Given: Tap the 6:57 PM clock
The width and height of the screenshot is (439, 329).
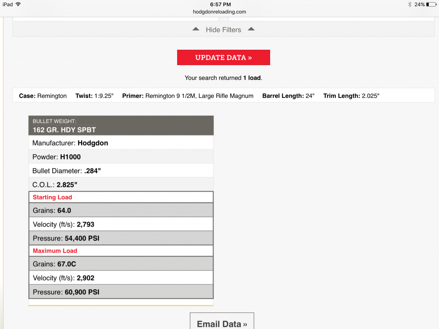Looking at the screenshot, I should click(x=220, y=4).
